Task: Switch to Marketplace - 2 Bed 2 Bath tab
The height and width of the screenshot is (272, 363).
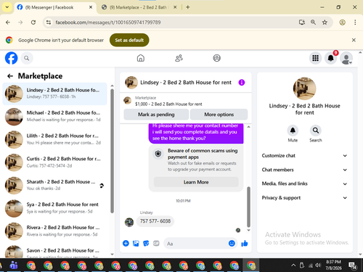Action: pyautogui.click(x=139, y=7)
